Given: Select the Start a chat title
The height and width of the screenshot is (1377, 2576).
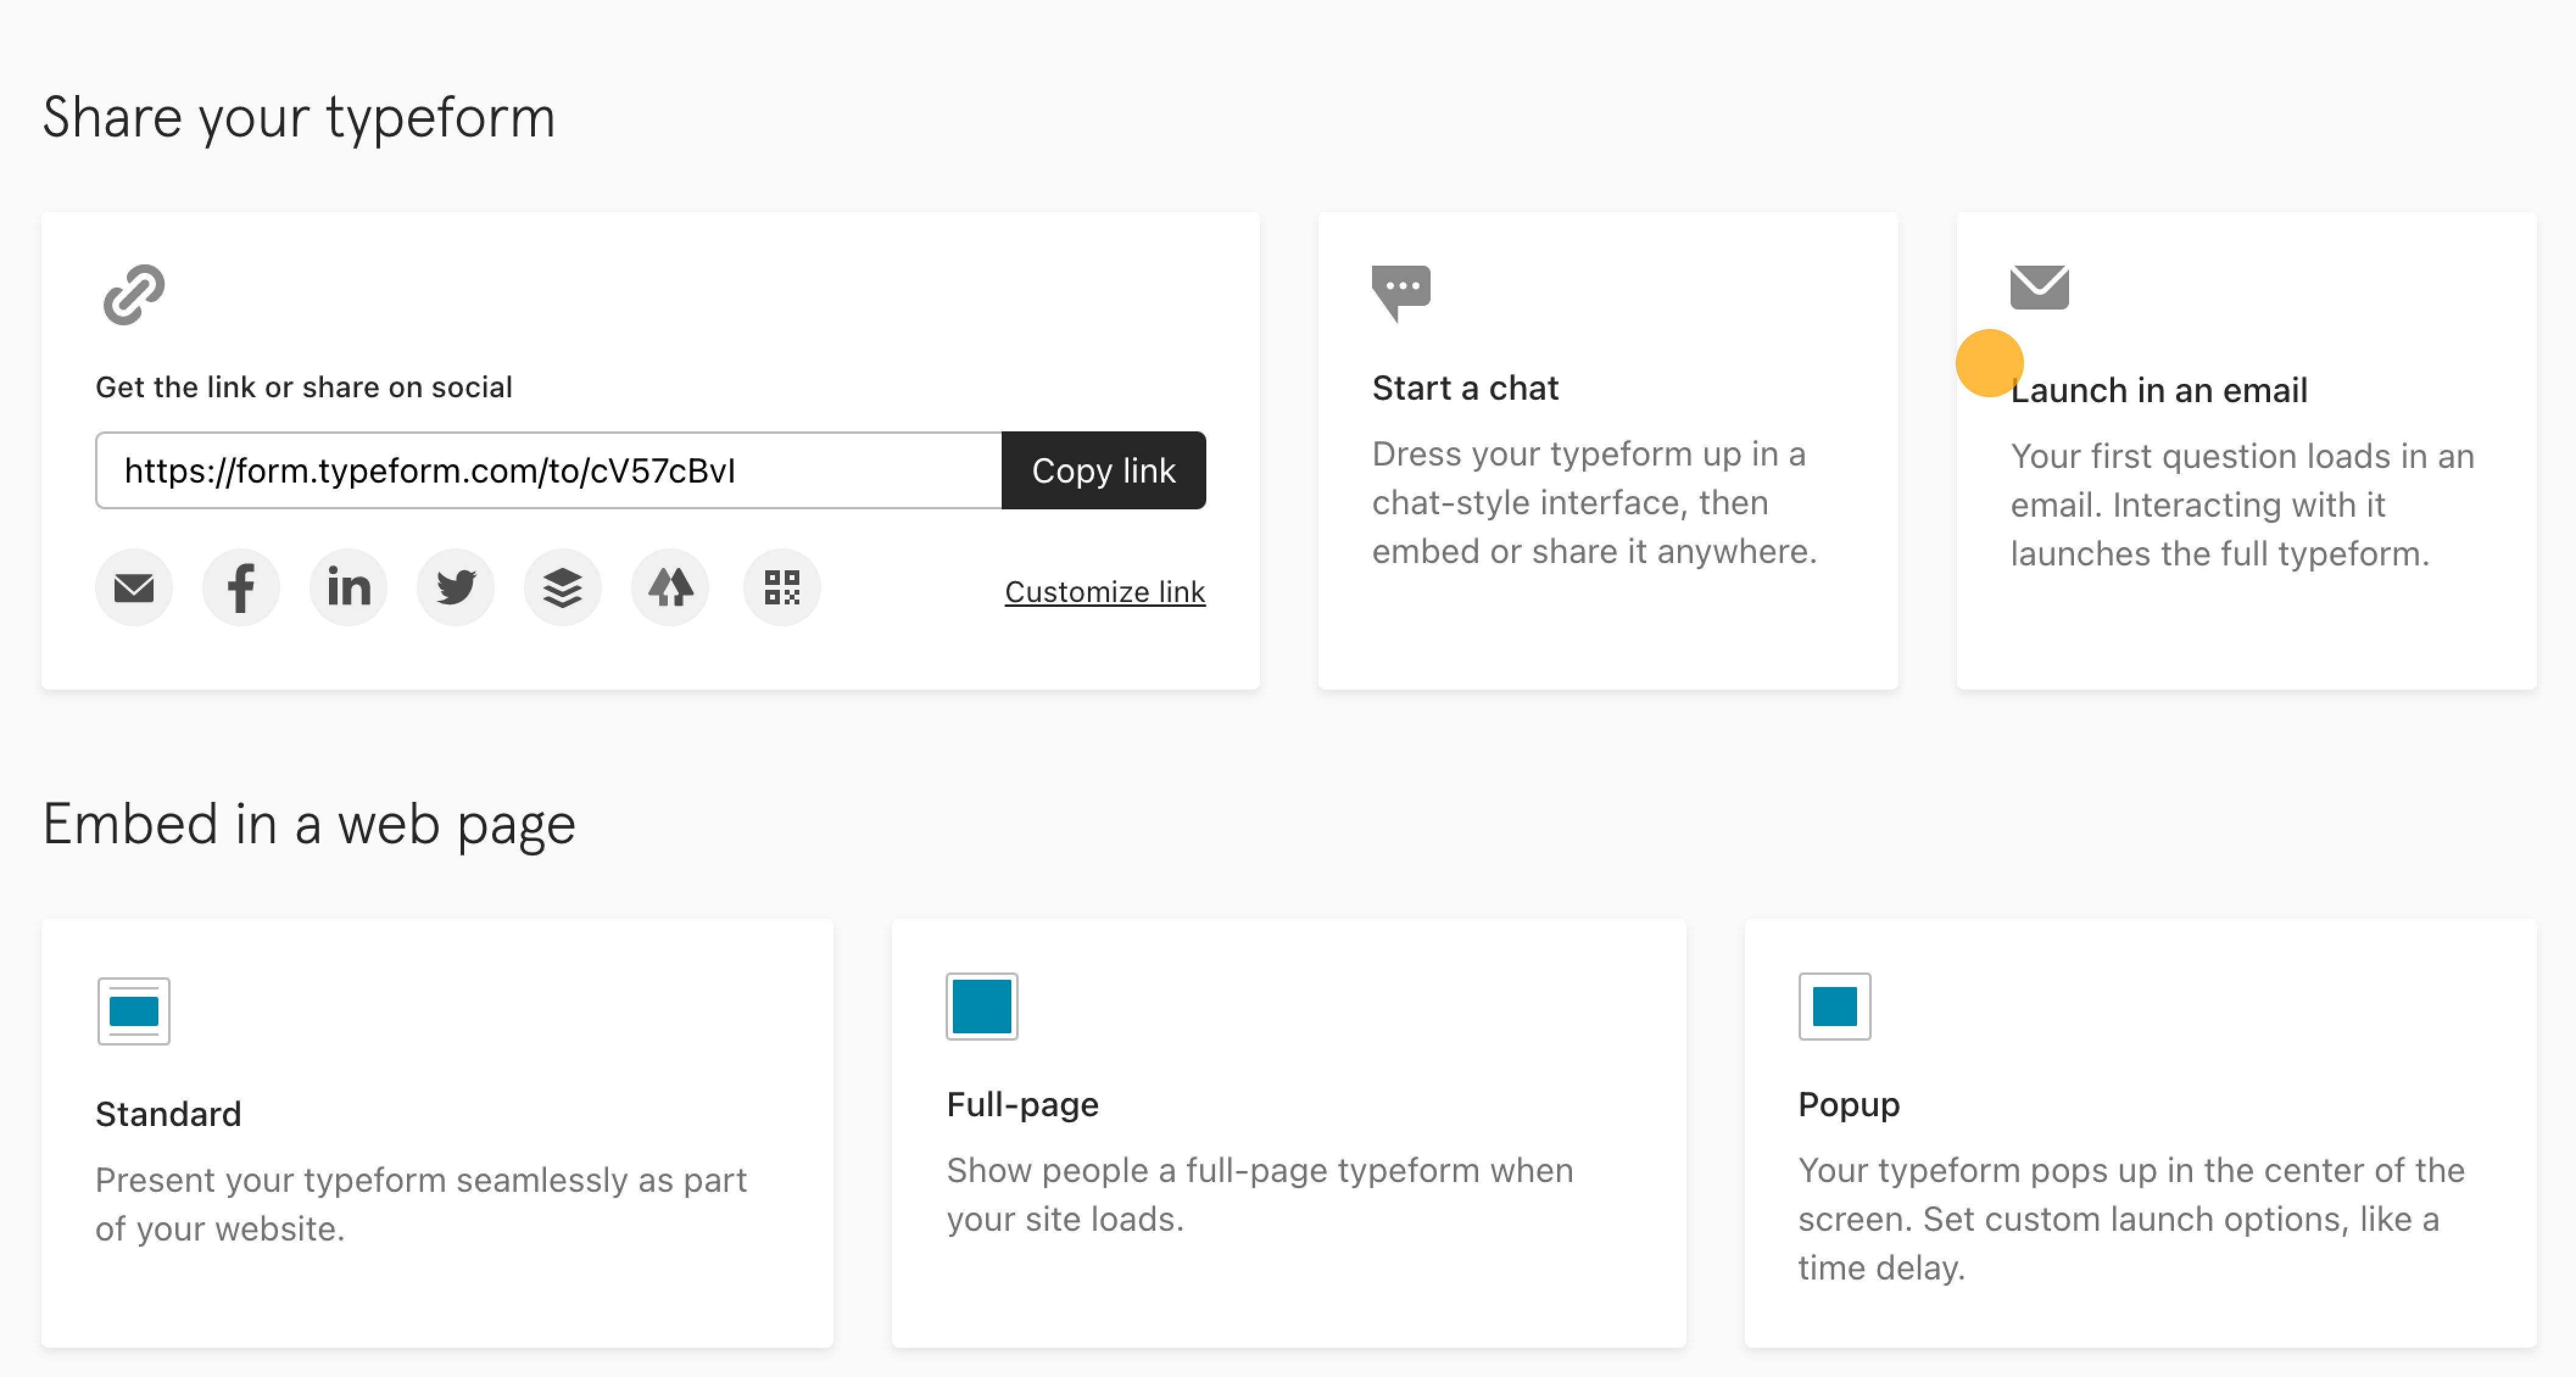Looking at the screenshot, I should (1465, 388).
